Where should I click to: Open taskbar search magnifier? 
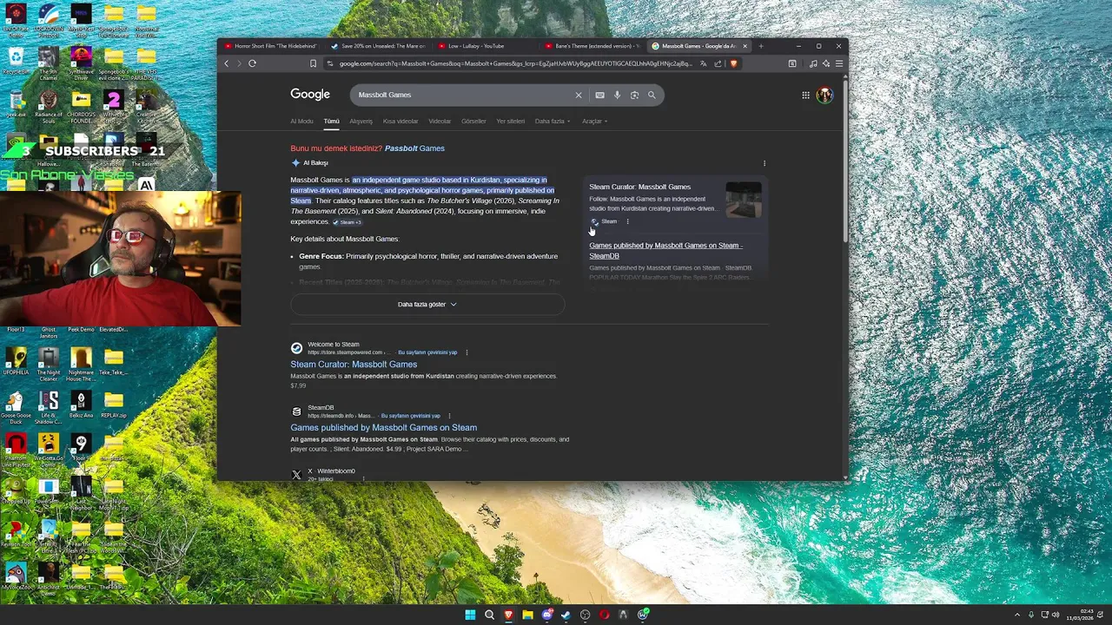tap(489, 615)
